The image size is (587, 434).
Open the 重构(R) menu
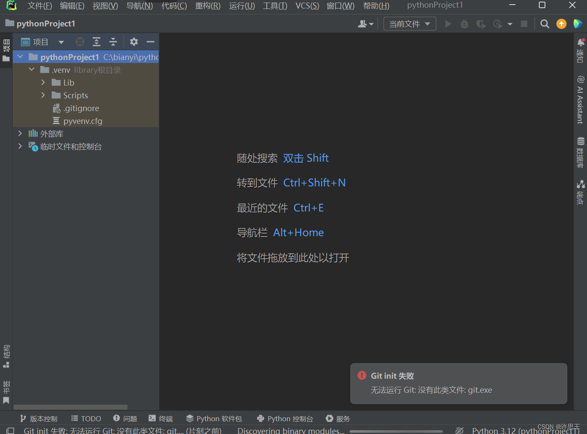coord(208,6)
